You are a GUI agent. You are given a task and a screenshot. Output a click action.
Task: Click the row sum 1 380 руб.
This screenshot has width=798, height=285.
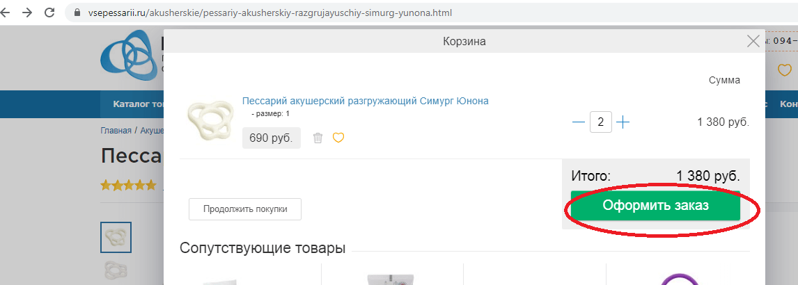point(723,122)
